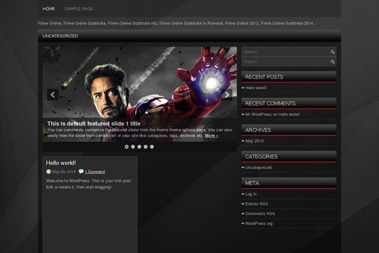This screenshot has height=253, width=379.
Task: Advance slider with right arrow
Action: 227,95
